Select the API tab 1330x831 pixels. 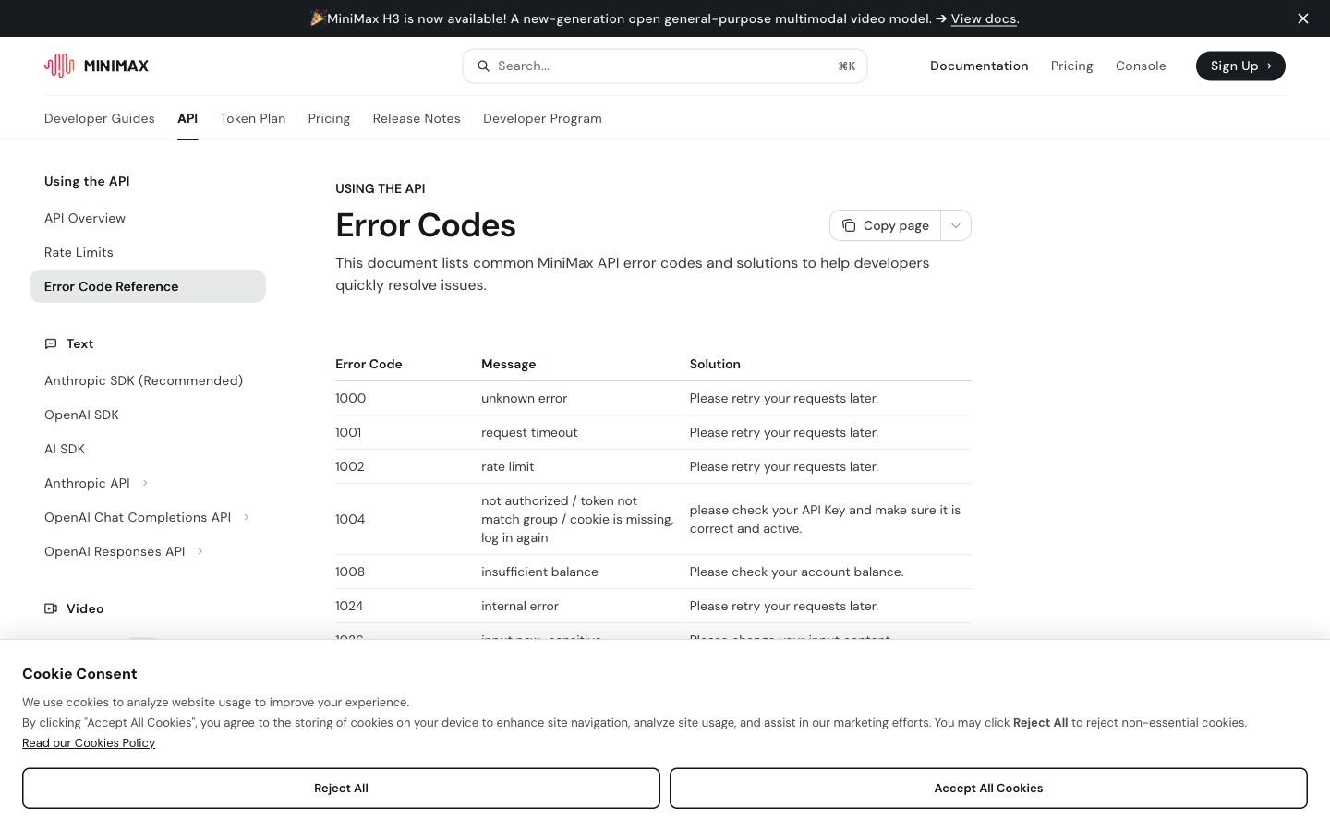pyautogui.click(x=187, y=118)
